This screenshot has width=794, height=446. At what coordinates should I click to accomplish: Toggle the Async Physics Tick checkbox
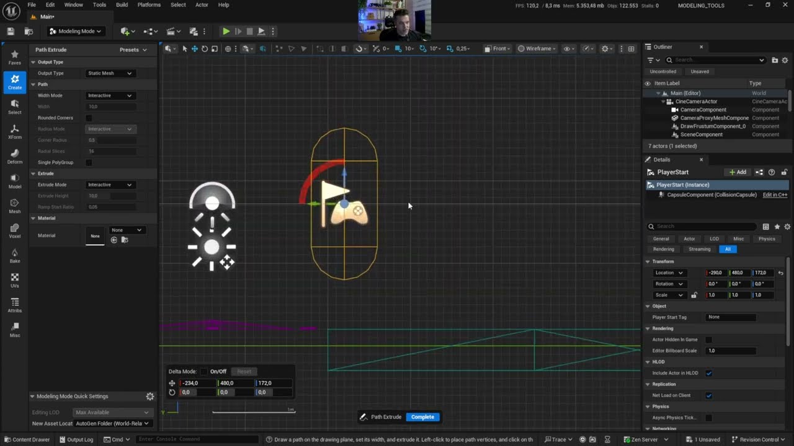click(x=709, y=418)
